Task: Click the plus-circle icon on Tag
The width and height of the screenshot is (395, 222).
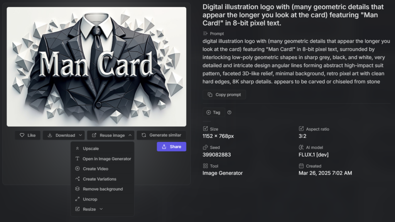Action: pos(209,113)
